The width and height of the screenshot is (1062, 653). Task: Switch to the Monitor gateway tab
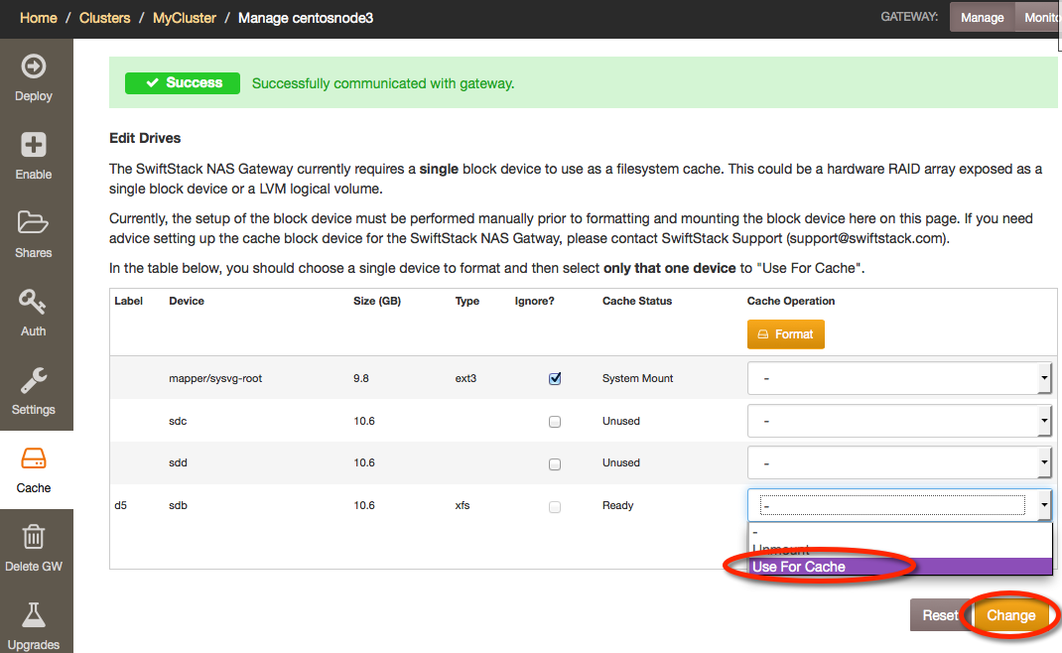1038,18
